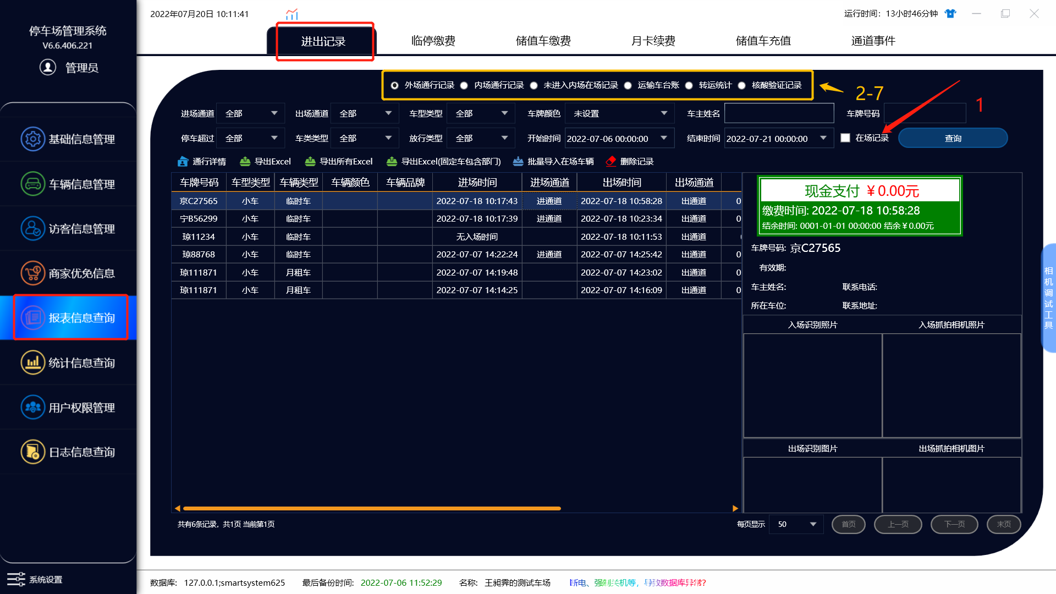Open 每页显示 50 dropdown
The height and width of the screenshot is (594, 1056).
[x=796, y=524]
